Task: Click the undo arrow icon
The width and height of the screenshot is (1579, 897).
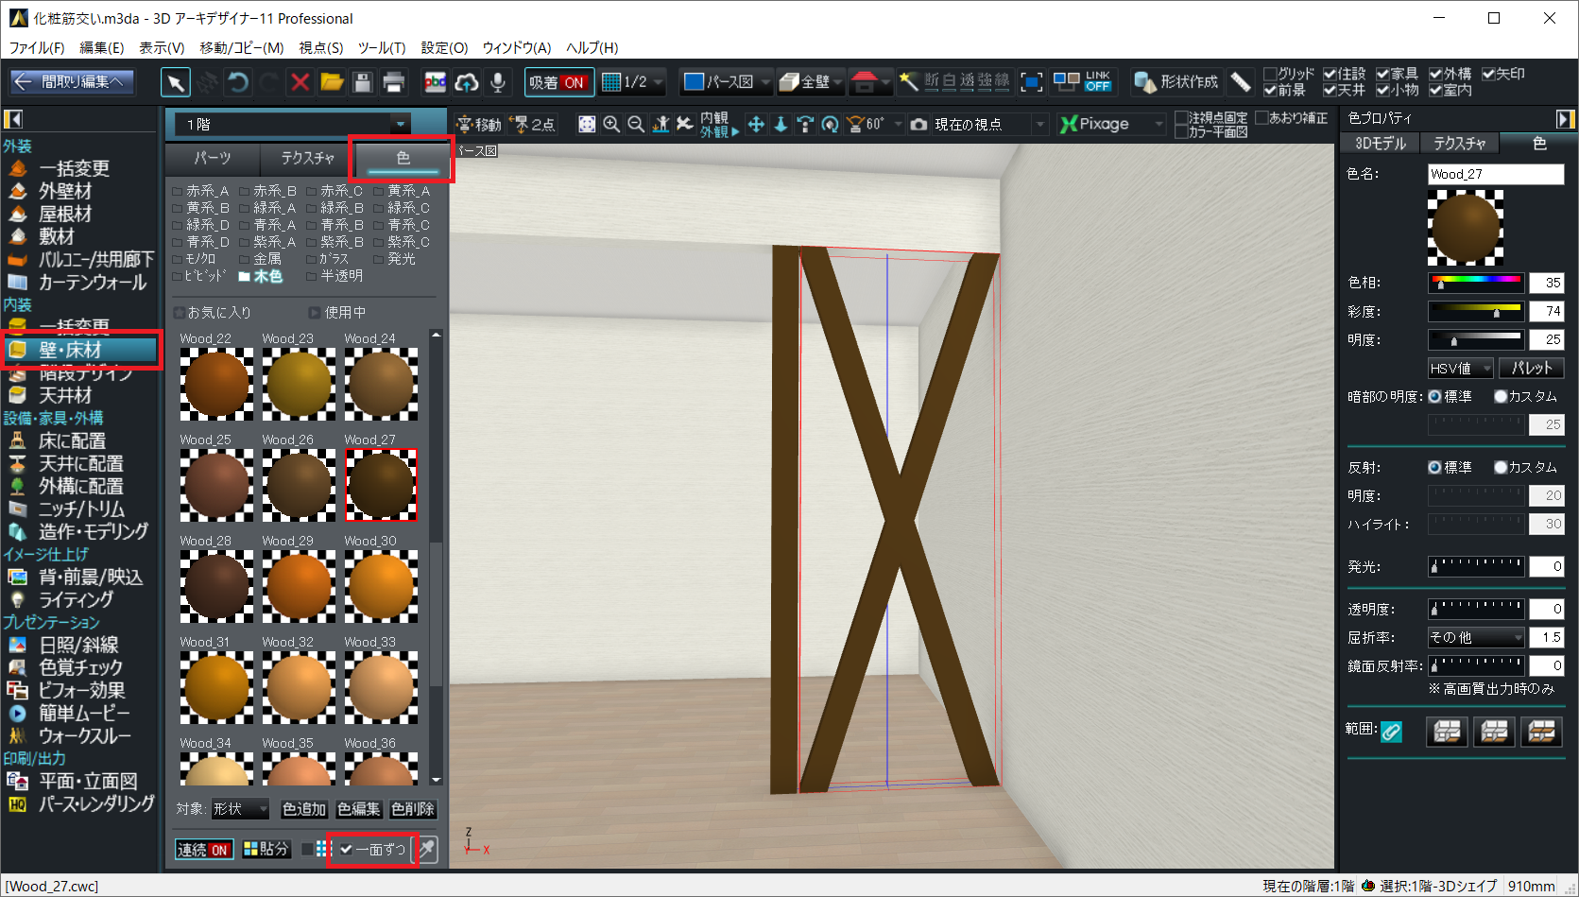Action: click(x=238, y=83)
